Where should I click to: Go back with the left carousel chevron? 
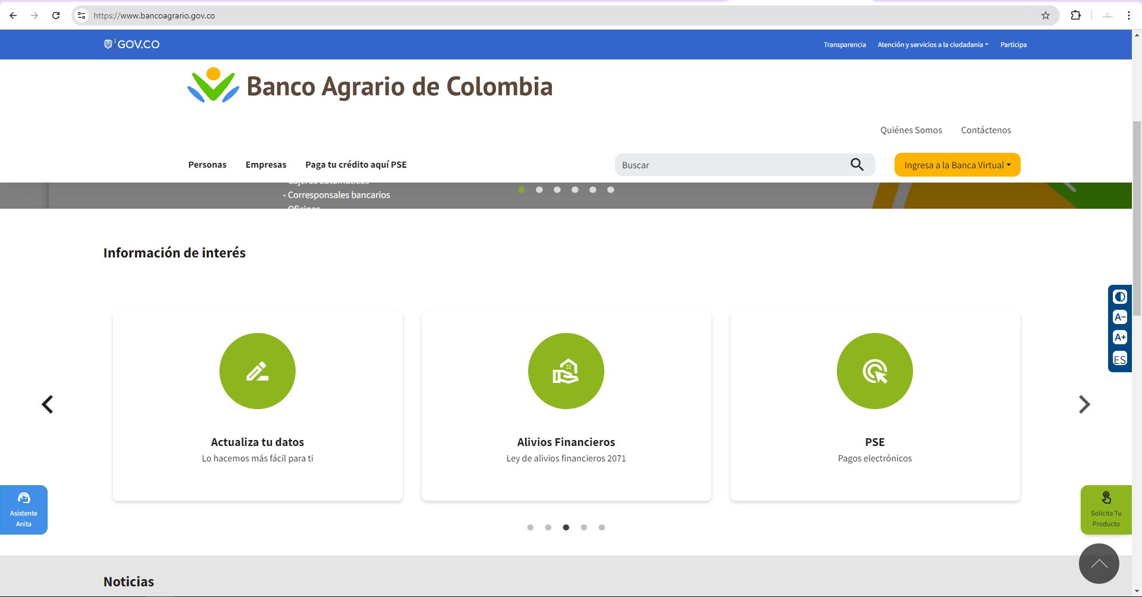click(48, 404)
